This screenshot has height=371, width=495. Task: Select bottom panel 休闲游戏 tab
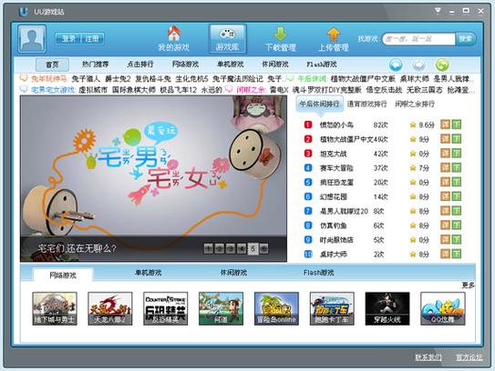point(233,273)
